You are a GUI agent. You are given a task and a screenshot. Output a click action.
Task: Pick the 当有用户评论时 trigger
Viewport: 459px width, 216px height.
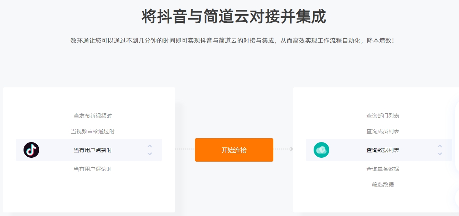(93, 169)
